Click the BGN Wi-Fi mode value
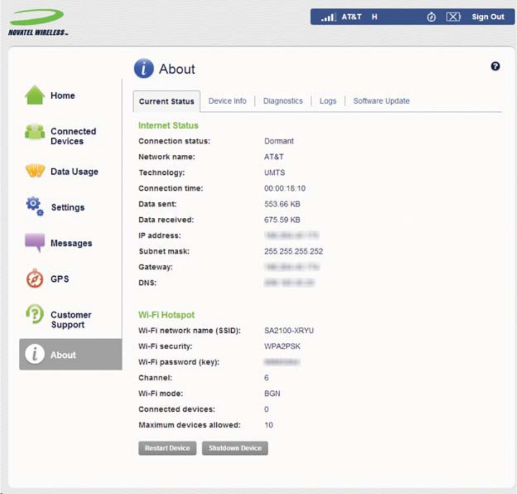The height and width of the screenshot is (494, 517). coord(272,394)
